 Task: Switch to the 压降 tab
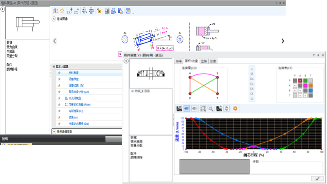204,61
